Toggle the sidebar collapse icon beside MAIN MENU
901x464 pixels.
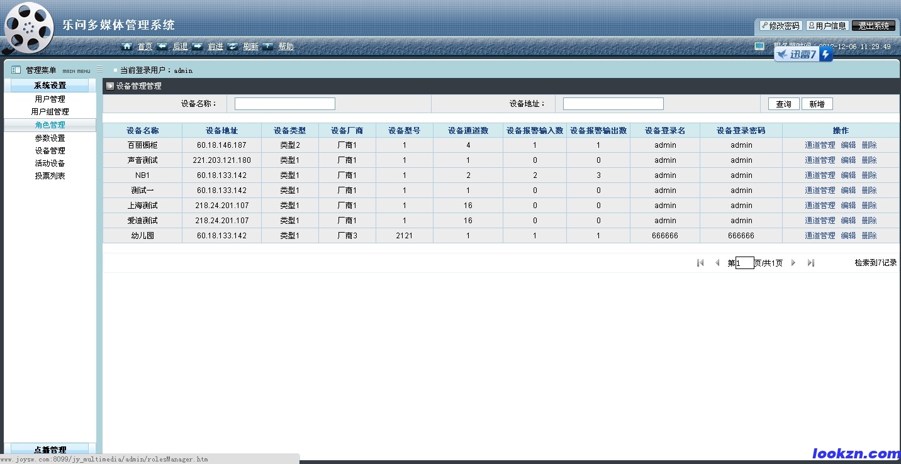coord(100,70)
